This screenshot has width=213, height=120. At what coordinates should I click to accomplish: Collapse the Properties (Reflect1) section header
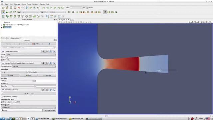[x=21, y=51]
